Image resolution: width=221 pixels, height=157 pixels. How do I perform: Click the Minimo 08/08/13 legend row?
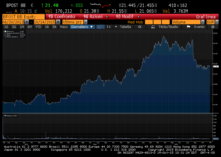click(x=14, y=37)
